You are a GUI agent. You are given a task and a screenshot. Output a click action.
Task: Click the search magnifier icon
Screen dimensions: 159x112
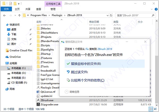153,16
